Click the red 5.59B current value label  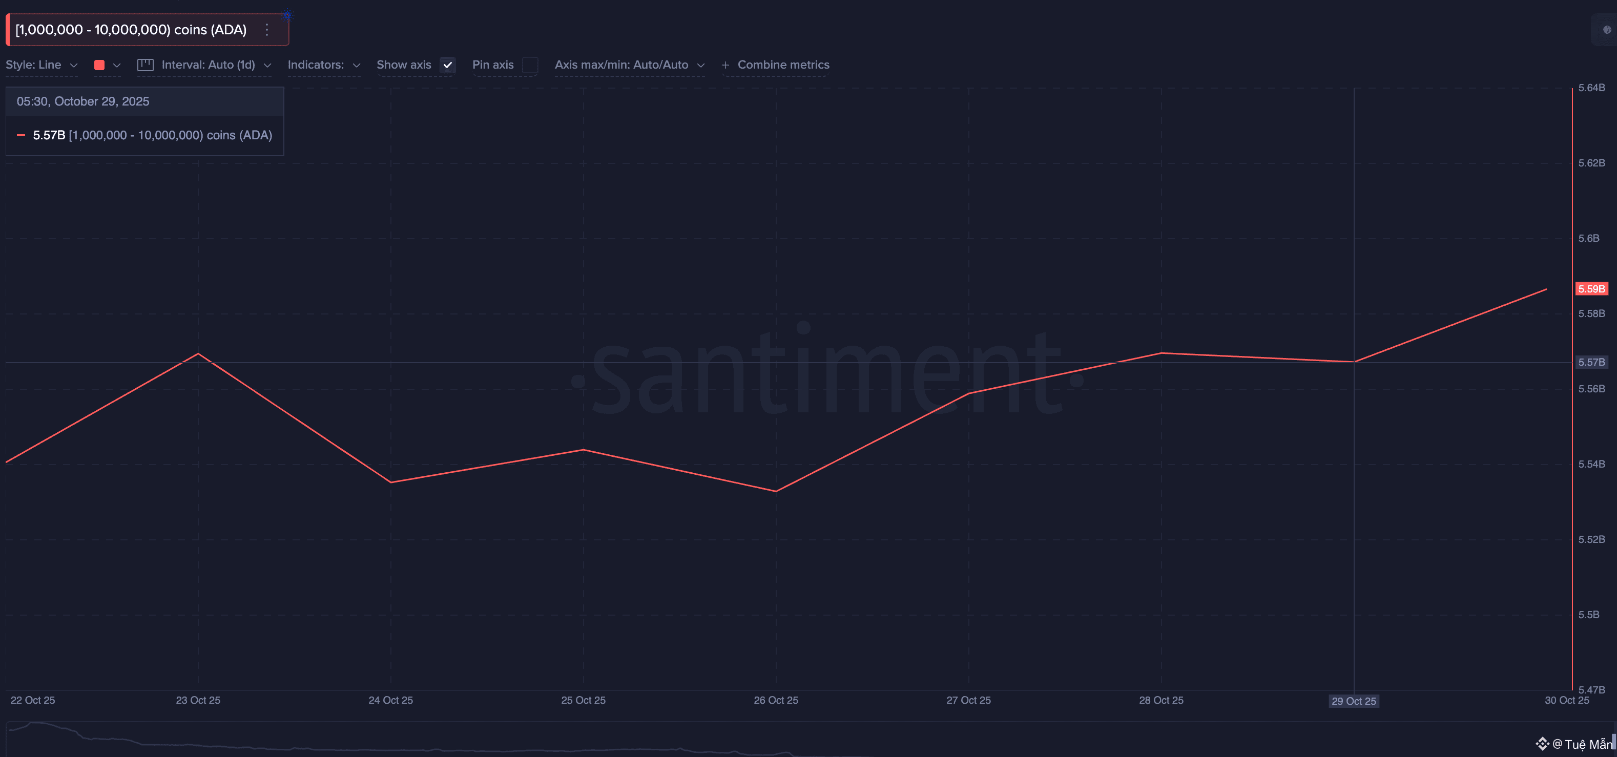pyautogui.click(x=1591, y=289)
